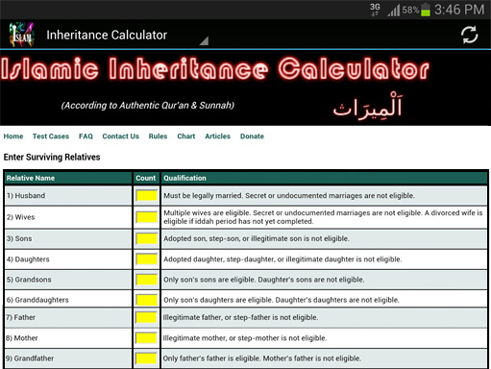491x369 pixels.
Task: Click 'Multiple wives are eligible' qualification text
Action: click(323, 217)
